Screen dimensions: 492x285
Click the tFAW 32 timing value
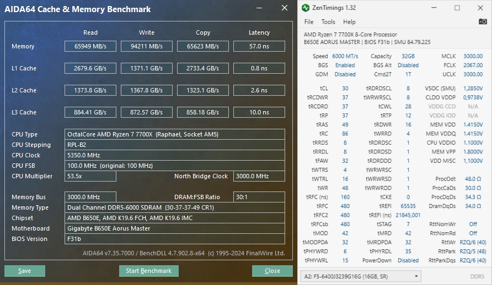point(345,161)
